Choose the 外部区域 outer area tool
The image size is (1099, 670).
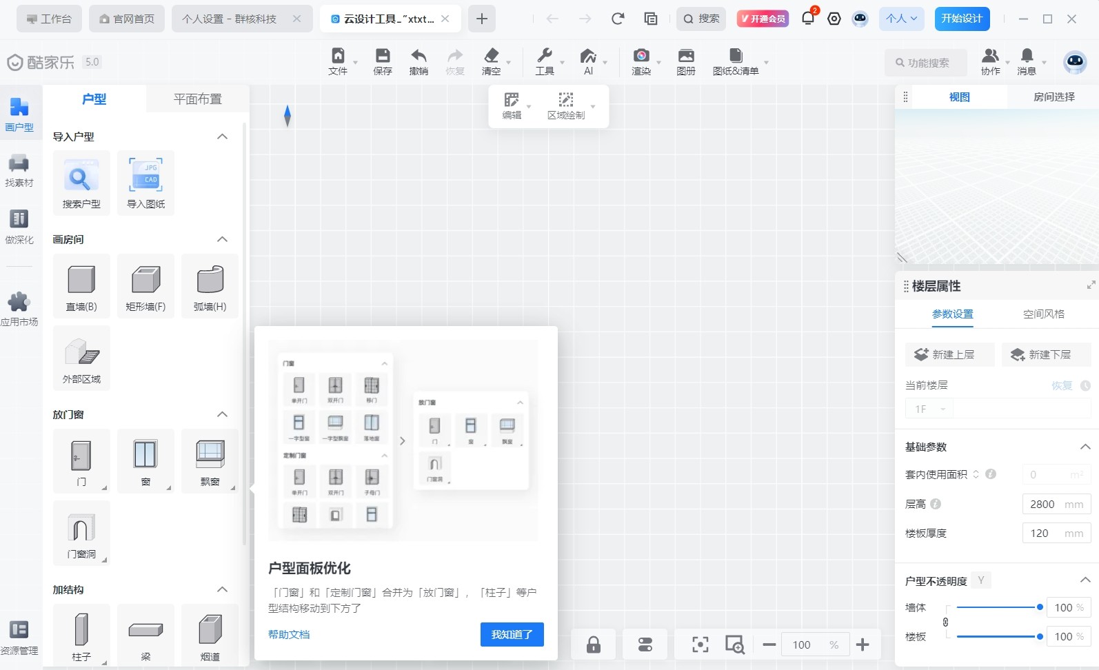tap(81, 358)
